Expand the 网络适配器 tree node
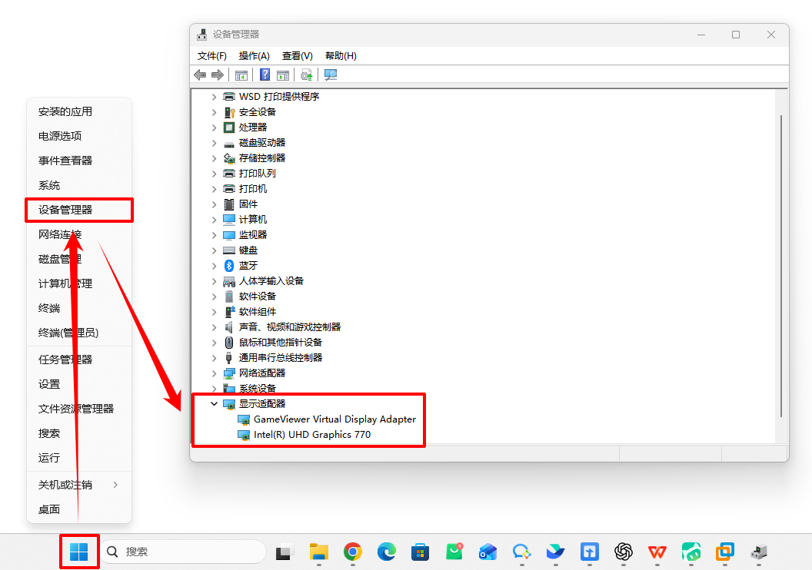Screen dimensions: 812x570 pyautogui.click(x=214, y=373)
